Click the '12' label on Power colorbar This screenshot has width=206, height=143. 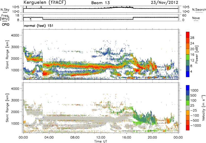[x=192, y=60]
